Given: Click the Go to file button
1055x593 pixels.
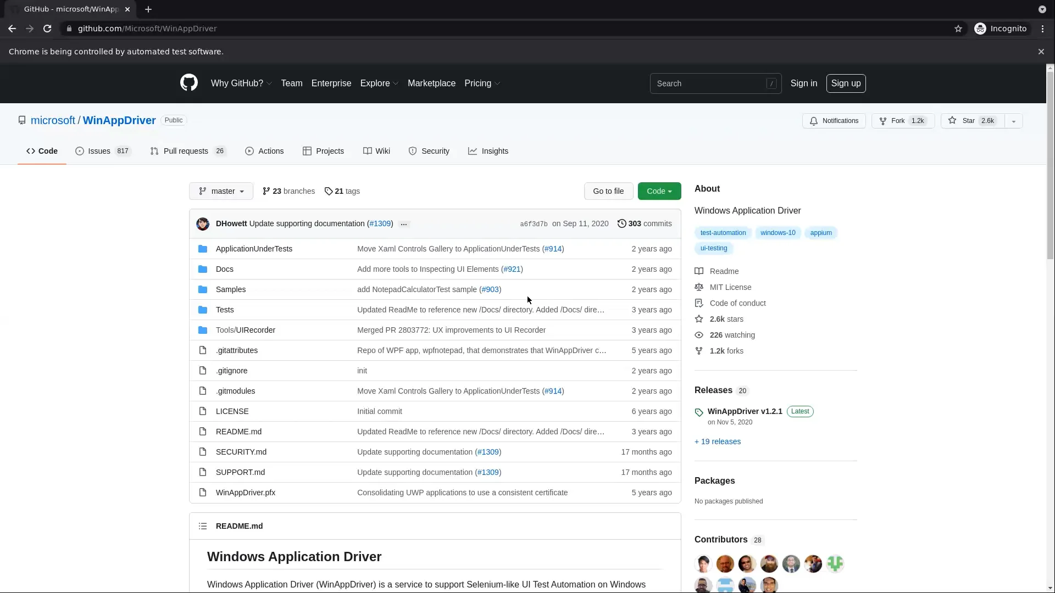Looking at the screenshot, I should [608, 191].
